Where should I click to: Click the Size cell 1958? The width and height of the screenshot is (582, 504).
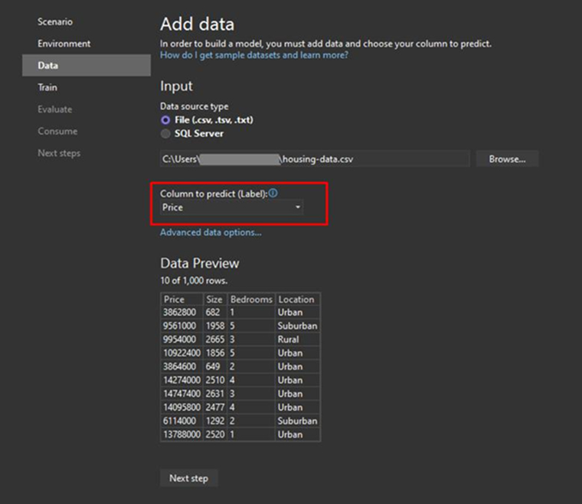tap(215, 326)
